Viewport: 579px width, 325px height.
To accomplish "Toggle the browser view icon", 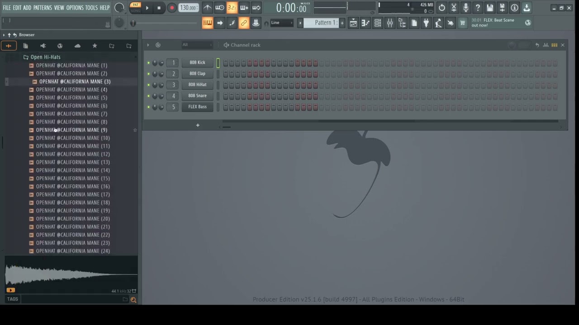I will pyautogui.click(x=402, y=23).
